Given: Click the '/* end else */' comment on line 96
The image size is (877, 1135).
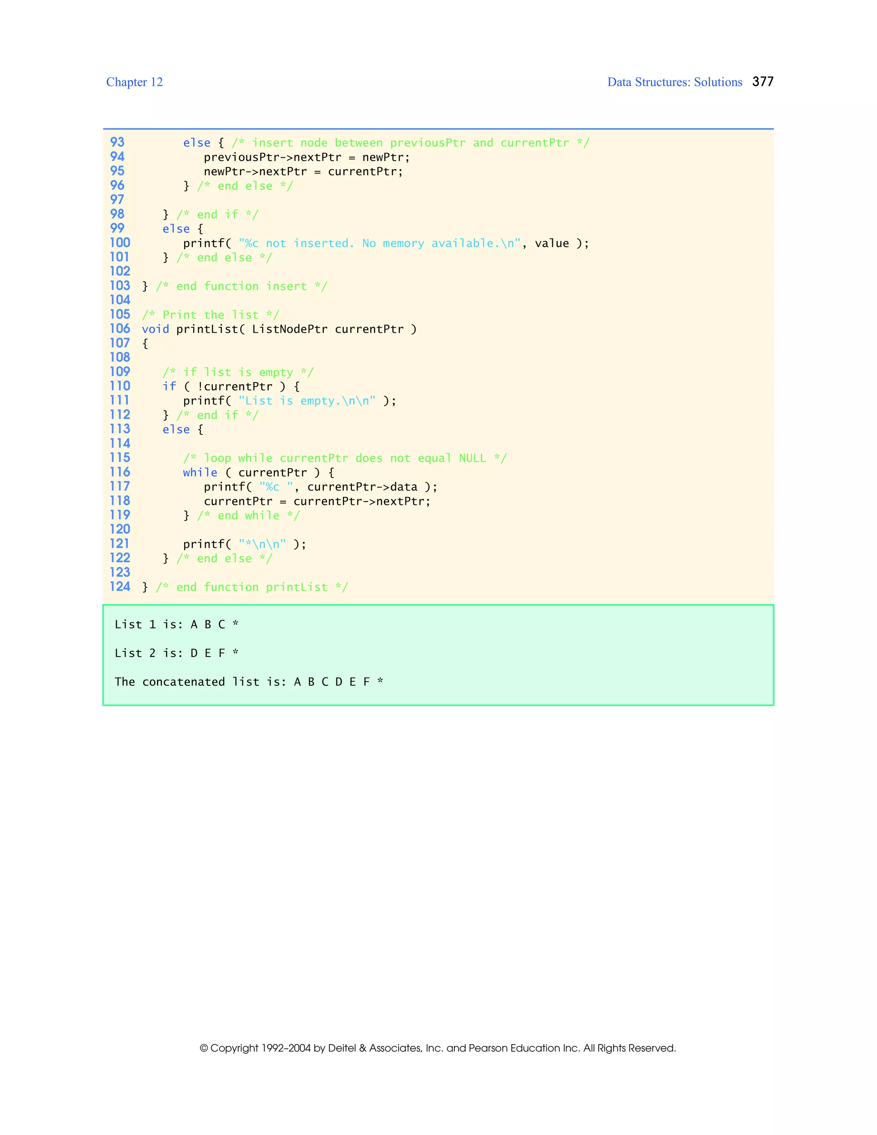Looking at the screenshot, I should [x=245, y=186].
